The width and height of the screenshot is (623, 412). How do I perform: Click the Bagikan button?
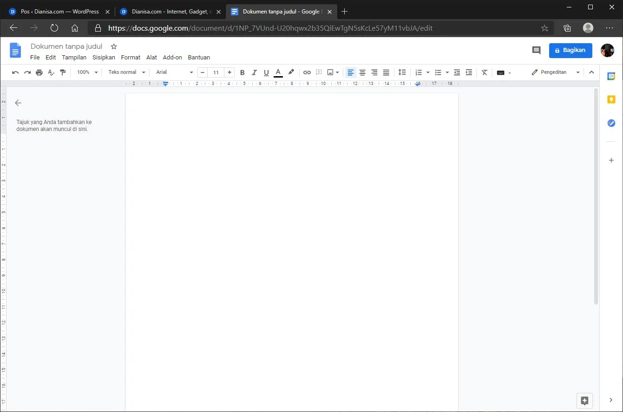[571, 50]
